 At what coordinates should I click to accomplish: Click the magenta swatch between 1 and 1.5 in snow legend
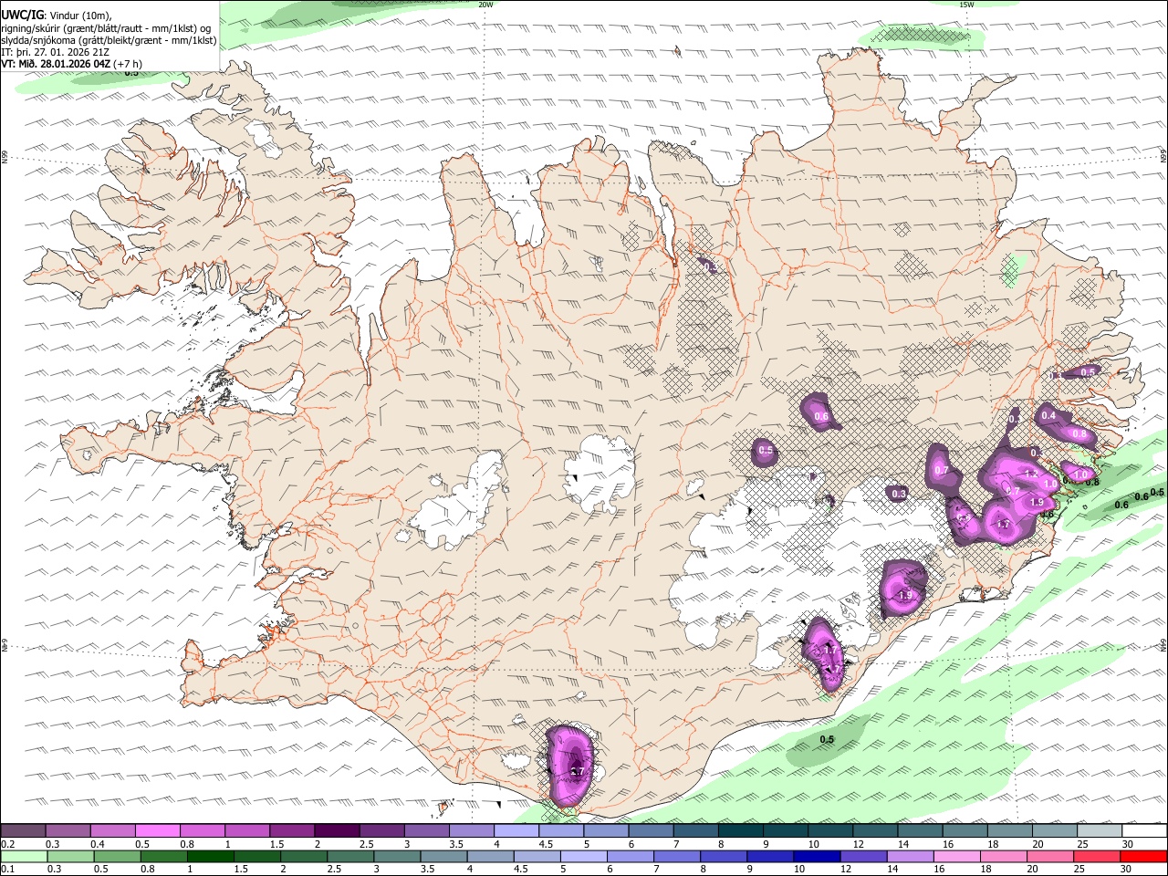tap(247, 831)
